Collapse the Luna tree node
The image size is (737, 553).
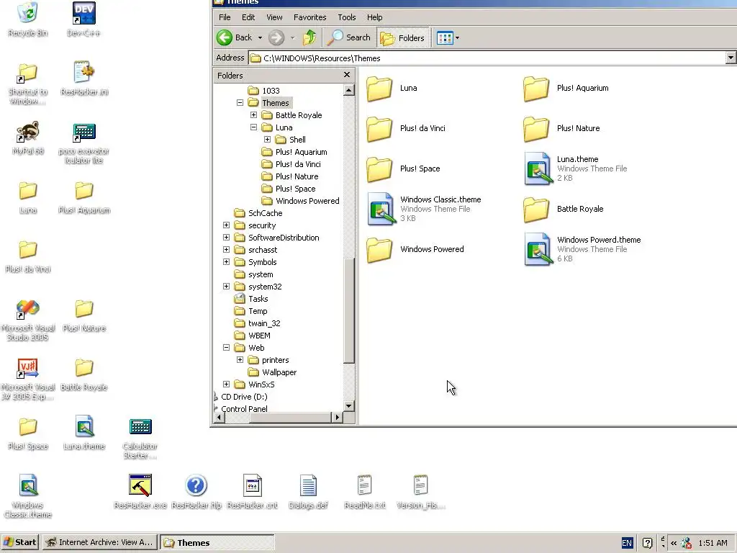click(253, 127)
